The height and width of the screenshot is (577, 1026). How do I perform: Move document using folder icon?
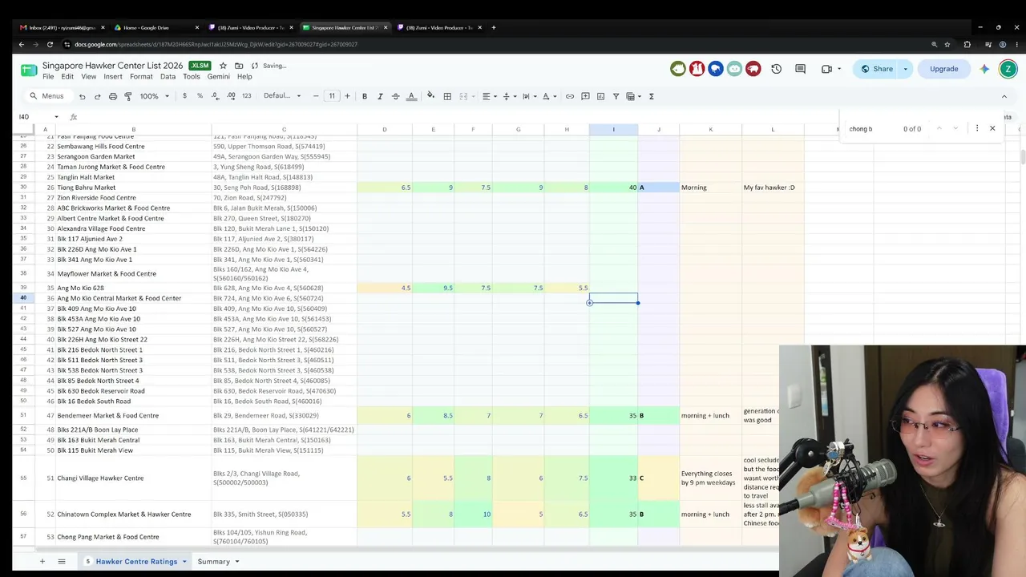pos(239,66)
